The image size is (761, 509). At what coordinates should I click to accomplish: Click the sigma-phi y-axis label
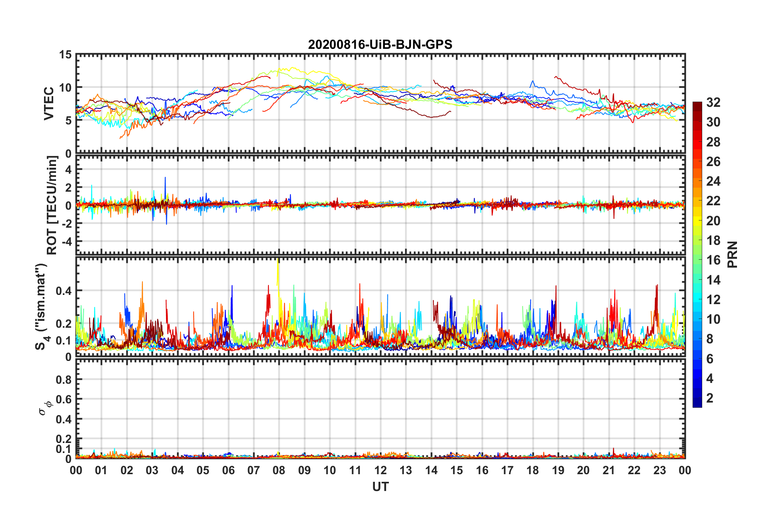tap(45, 409)
